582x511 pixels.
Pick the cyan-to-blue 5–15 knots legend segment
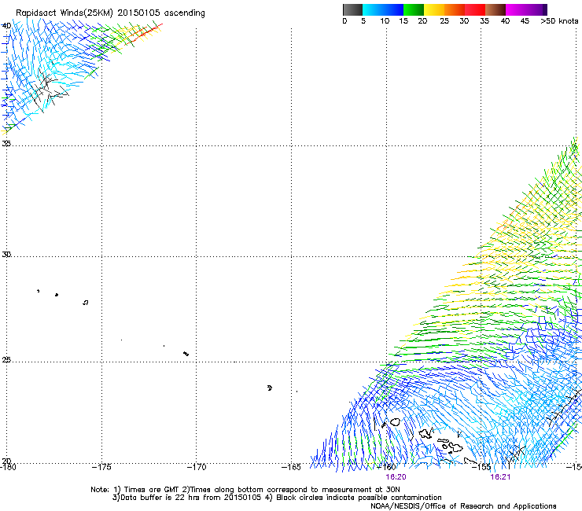tap(383, 9)
